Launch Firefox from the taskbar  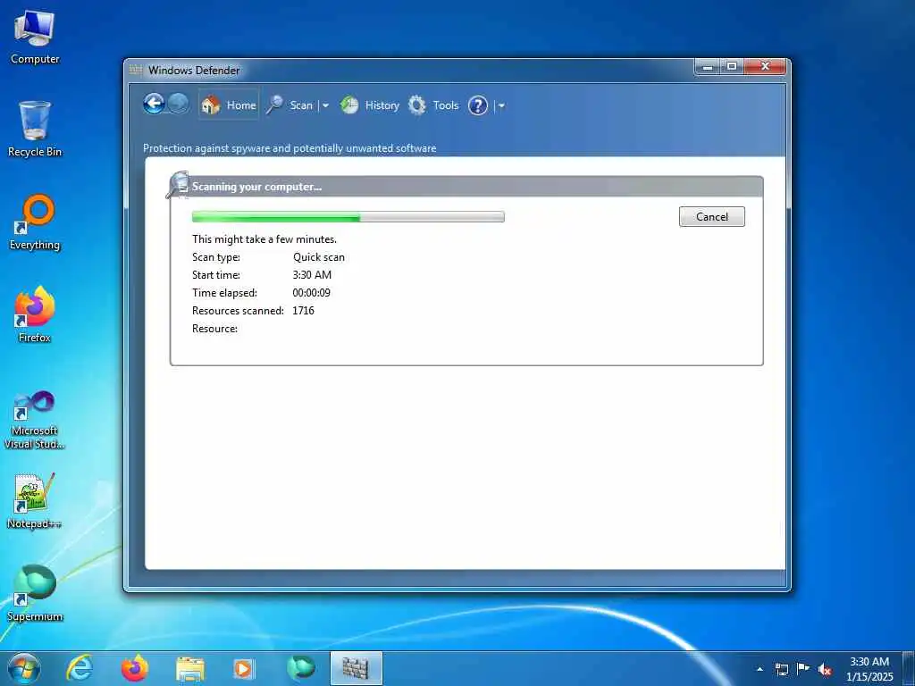pos(135,668)
